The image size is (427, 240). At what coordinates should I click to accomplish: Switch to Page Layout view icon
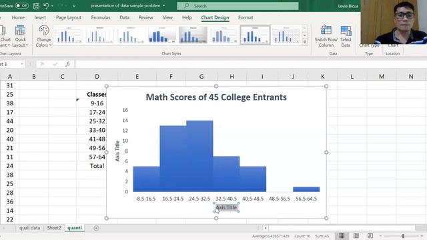click(356, 235)
